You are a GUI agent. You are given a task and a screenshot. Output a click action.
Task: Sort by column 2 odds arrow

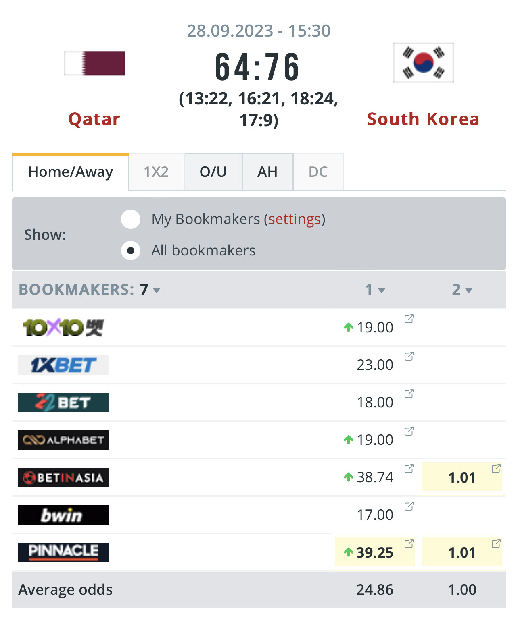pyautogui.click(x=468, y=291)
